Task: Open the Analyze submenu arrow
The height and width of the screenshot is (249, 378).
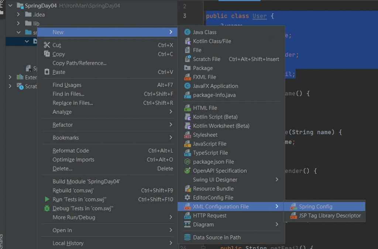Action: 171,112
